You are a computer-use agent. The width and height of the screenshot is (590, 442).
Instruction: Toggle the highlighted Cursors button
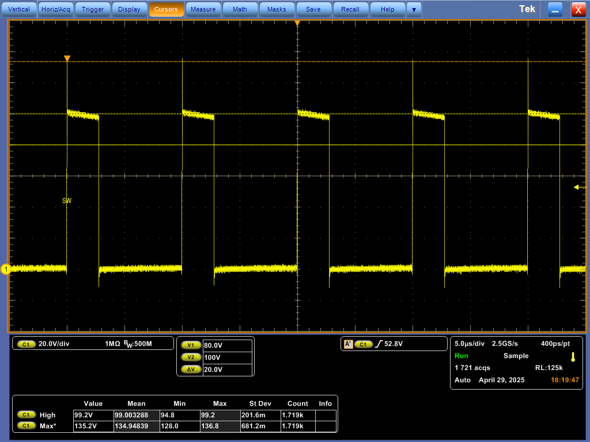click(166, 9)
